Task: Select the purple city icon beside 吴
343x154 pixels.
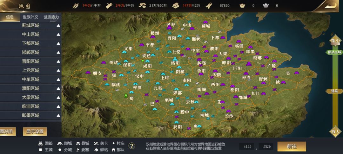Action: pyautogui.click(x=297, y=73)
